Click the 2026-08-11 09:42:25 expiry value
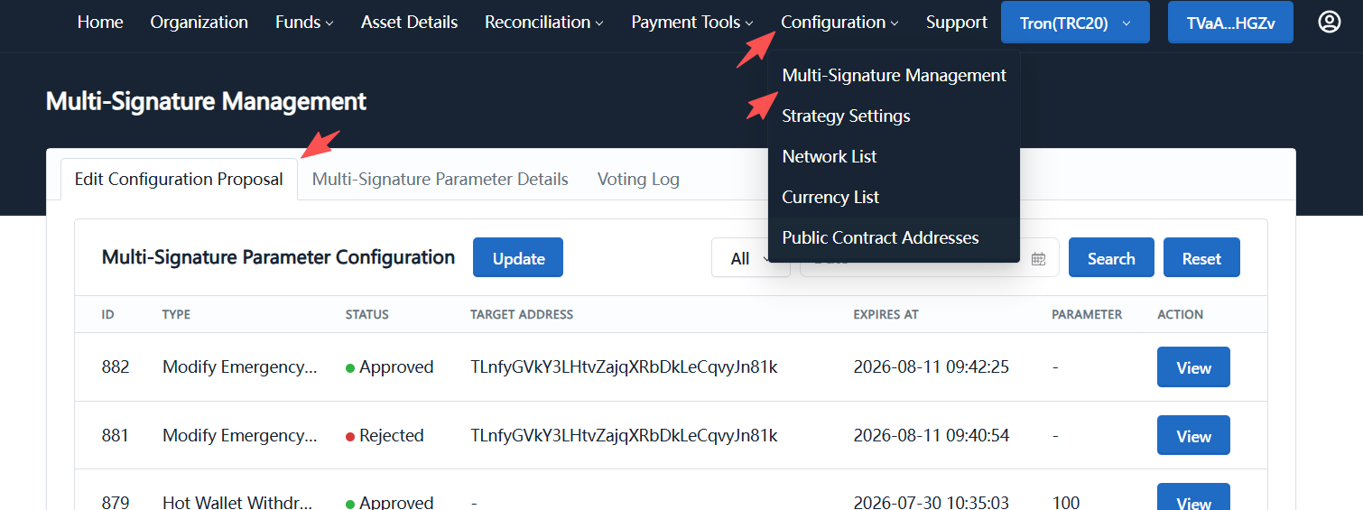Screen dimensions: 1363x510 pyautogui.click(x=932, y=367)
